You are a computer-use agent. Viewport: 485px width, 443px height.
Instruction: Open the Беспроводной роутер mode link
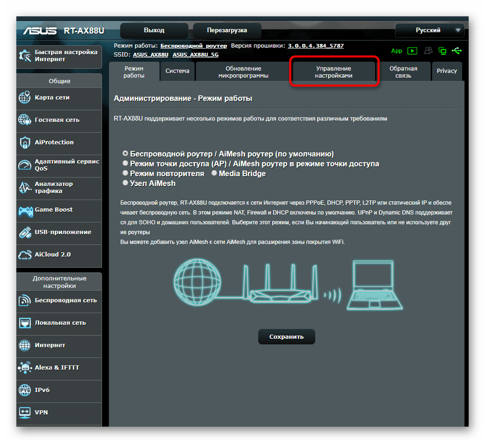(193, 46)
